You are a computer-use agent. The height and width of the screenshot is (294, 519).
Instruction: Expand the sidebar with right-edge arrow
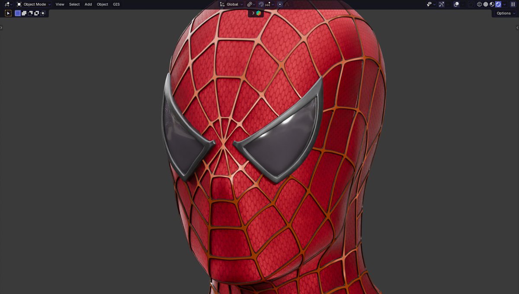point(517,28)
